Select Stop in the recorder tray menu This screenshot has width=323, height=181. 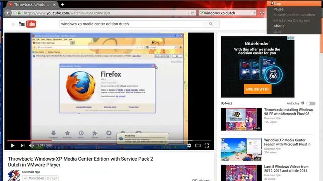[294, 4]
